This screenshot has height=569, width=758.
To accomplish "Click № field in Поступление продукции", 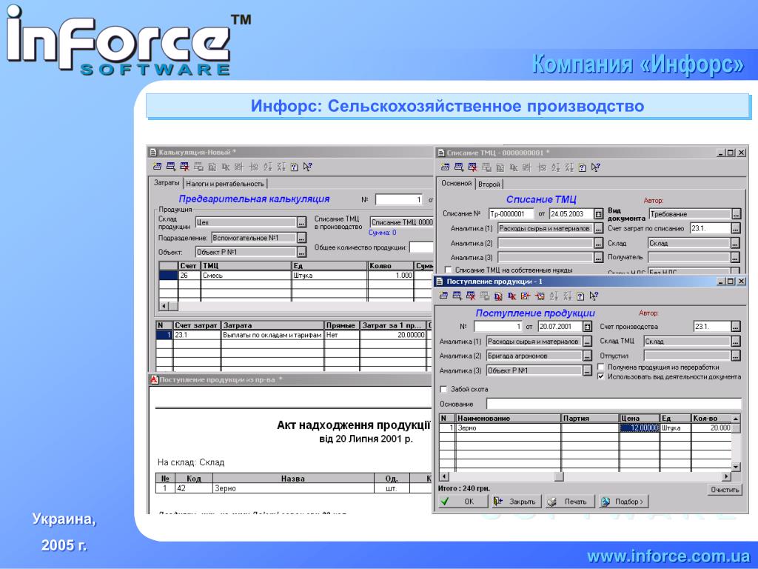I will [x=498, y=327].
